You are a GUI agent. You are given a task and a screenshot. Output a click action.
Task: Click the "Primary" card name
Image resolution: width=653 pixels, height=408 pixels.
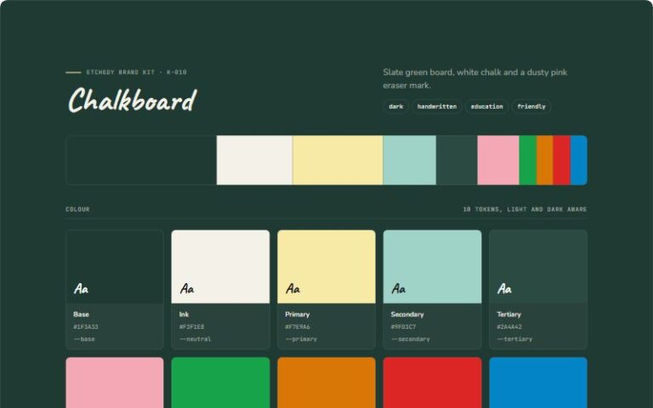point(298,314)
